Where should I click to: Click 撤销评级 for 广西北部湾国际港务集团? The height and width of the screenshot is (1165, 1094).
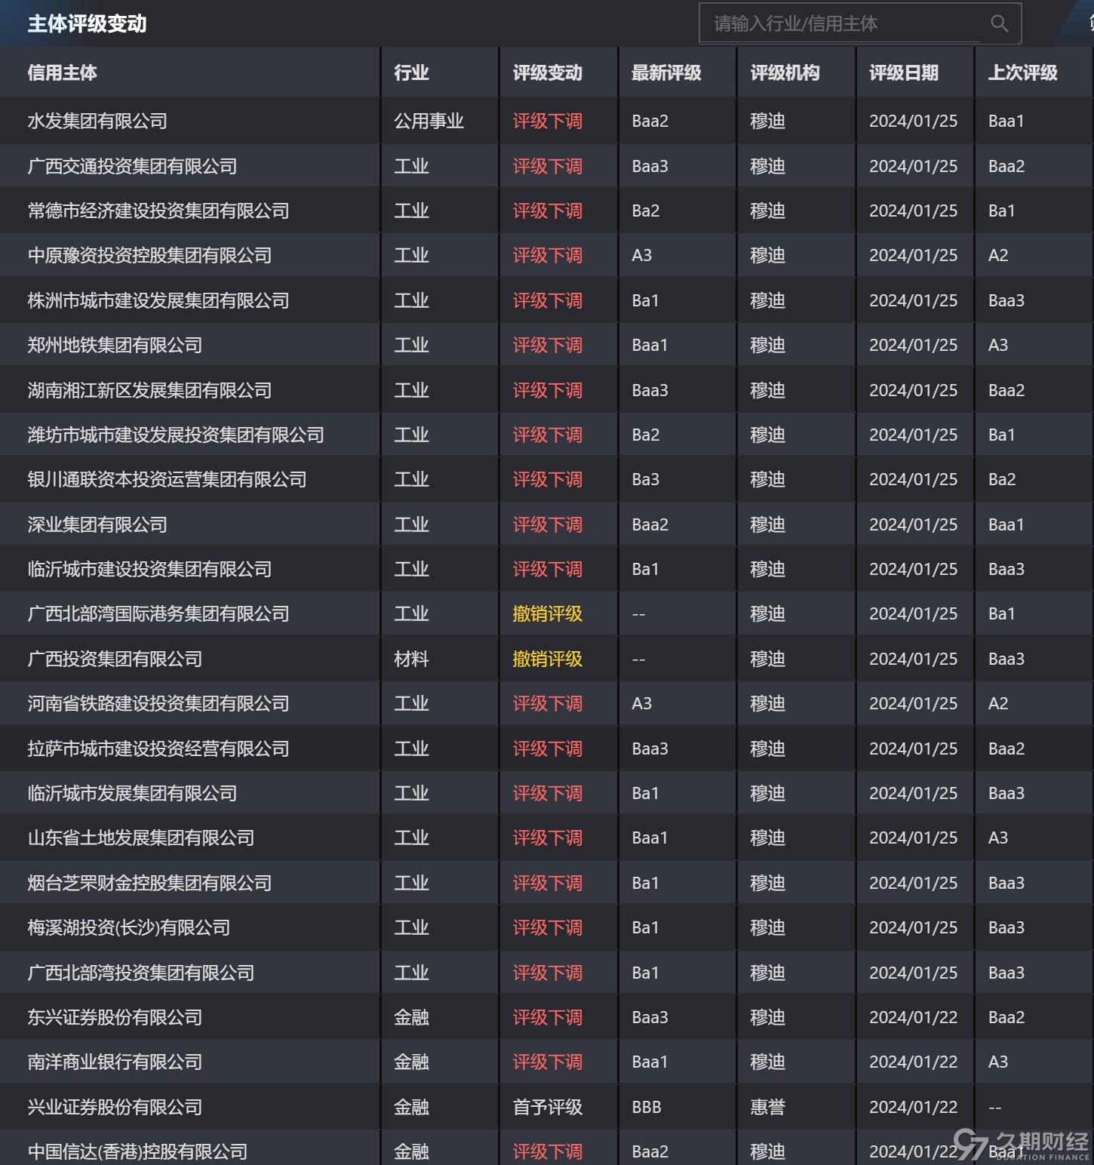click(547, 613)
